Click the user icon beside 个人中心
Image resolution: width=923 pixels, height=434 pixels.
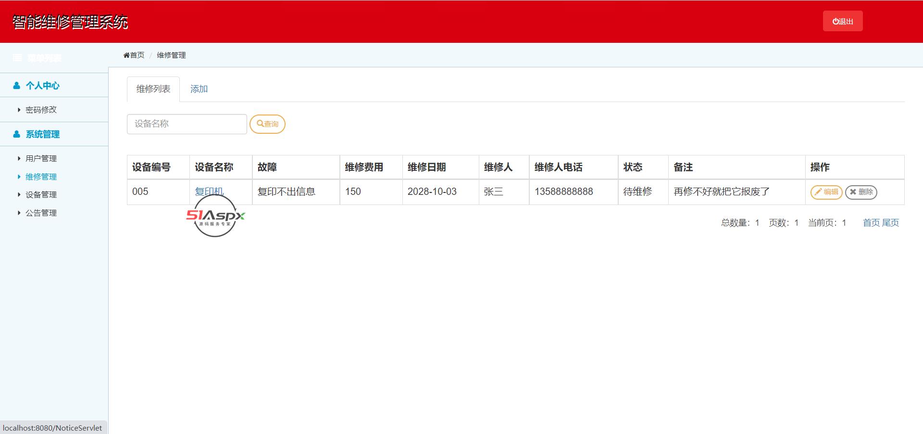(17, 86)
